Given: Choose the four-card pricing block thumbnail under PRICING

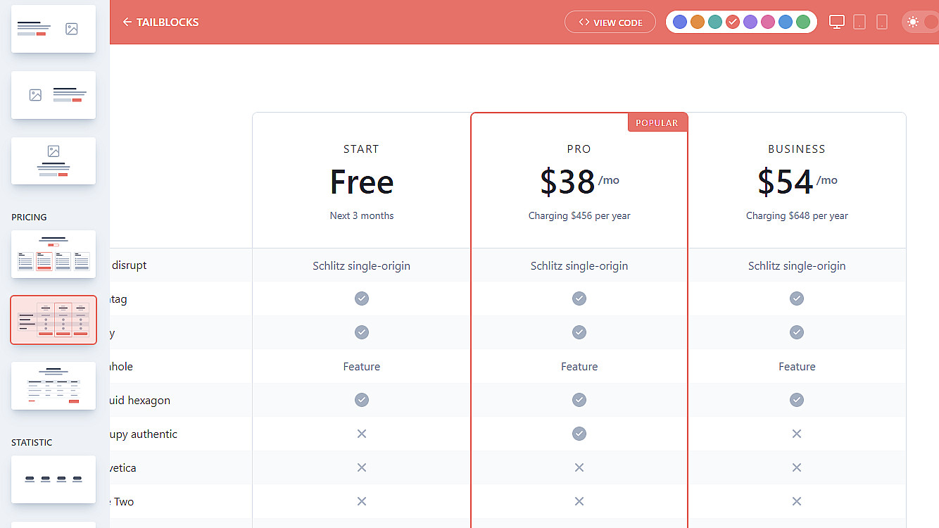Looking at the screenshot, I should point(53,254).
